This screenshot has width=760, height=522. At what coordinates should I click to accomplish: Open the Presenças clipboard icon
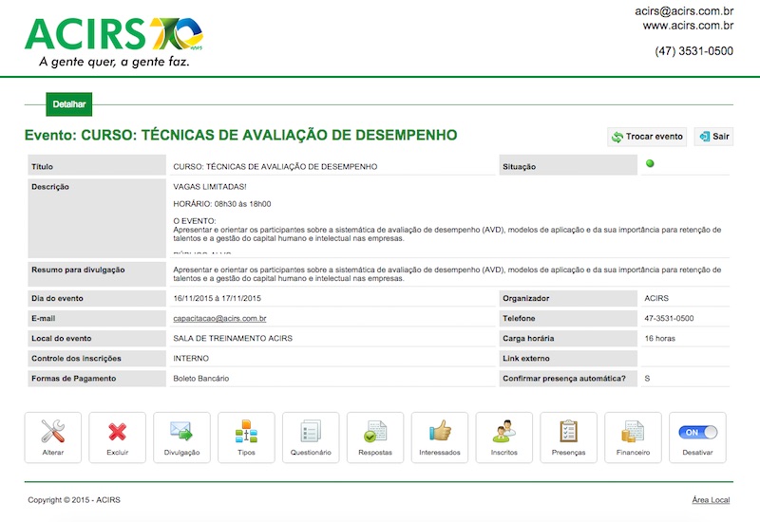[x=568, y=433]
